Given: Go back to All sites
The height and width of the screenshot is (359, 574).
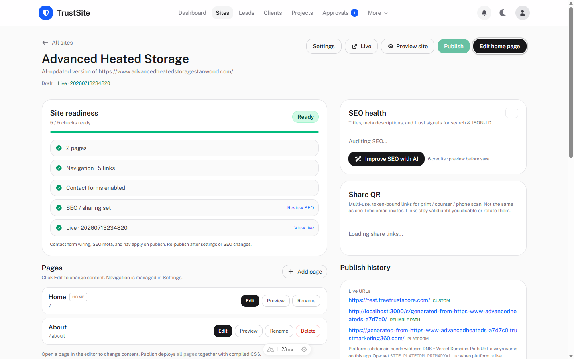Looking at the screenshot, I should 57,43.
